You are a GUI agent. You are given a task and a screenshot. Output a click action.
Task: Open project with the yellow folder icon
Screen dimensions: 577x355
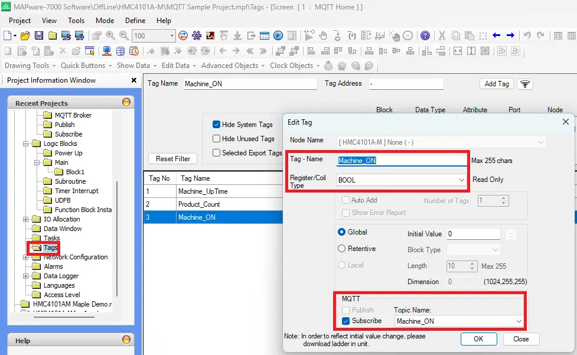(x=25, y=35)
